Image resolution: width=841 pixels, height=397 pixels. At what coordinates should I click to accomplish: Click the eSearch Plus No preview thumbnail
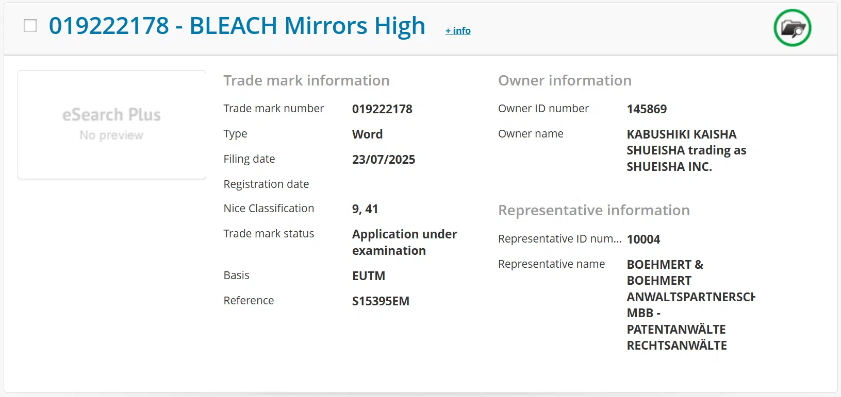[112, 125]
